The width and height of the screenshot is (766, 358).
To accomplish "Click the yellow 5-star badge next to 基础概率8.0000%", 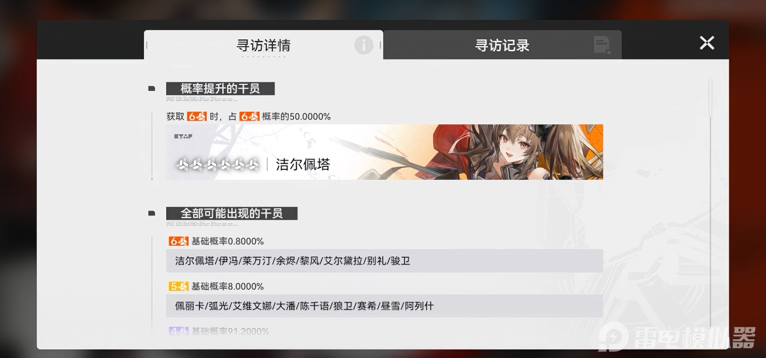I will (179, 287).
